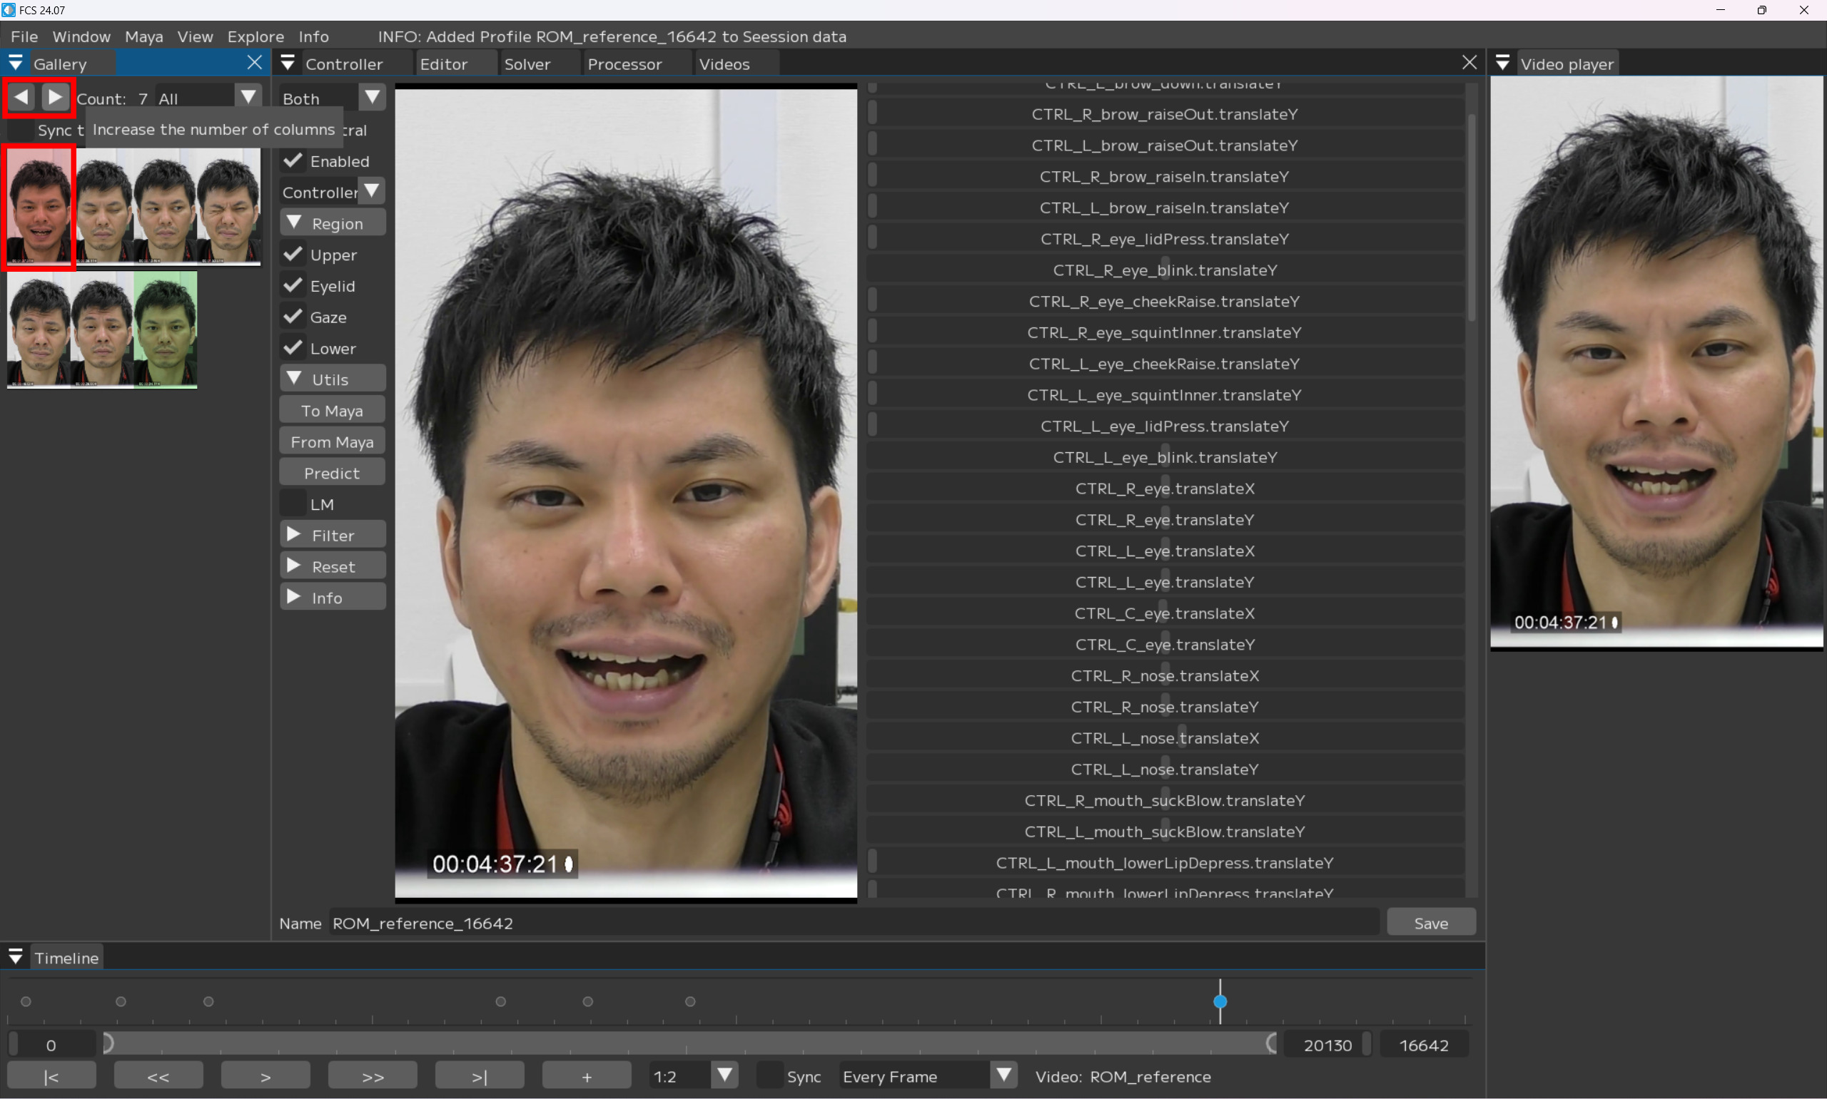Screen dimensions: 1827x1099
Task: Click the increase columns right arrow
Action: point(56,97)
